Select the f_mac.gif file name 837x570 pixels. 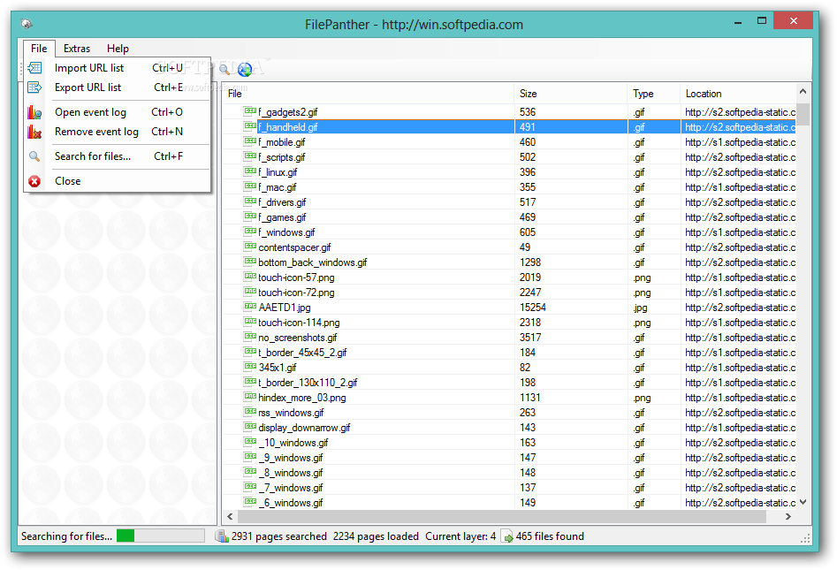[277, 187]
